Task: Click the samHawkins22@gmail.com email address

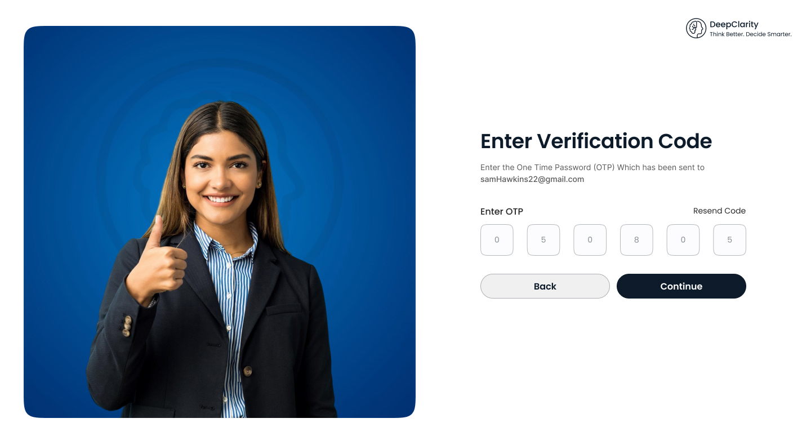Action: (532, 180)
